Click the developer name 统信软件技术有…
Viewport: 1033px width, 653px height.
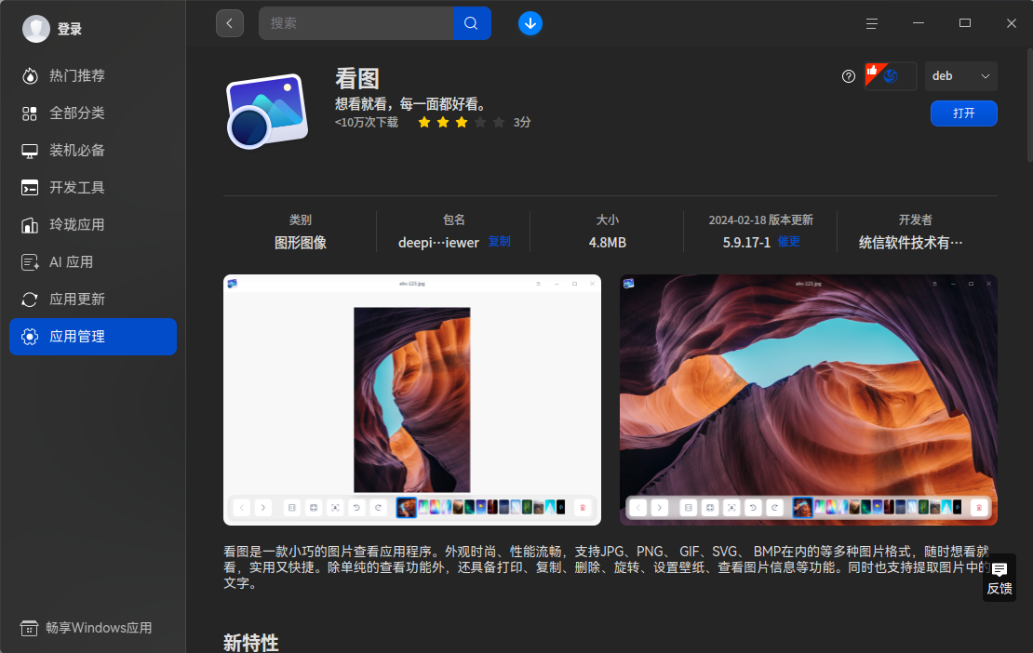[x=910, y=243]
